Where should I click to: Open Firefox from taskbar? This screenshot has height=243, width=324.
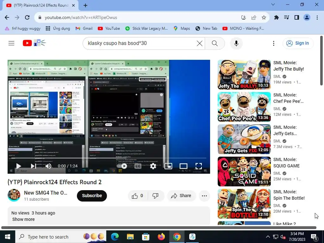click(x=161, y=237)
